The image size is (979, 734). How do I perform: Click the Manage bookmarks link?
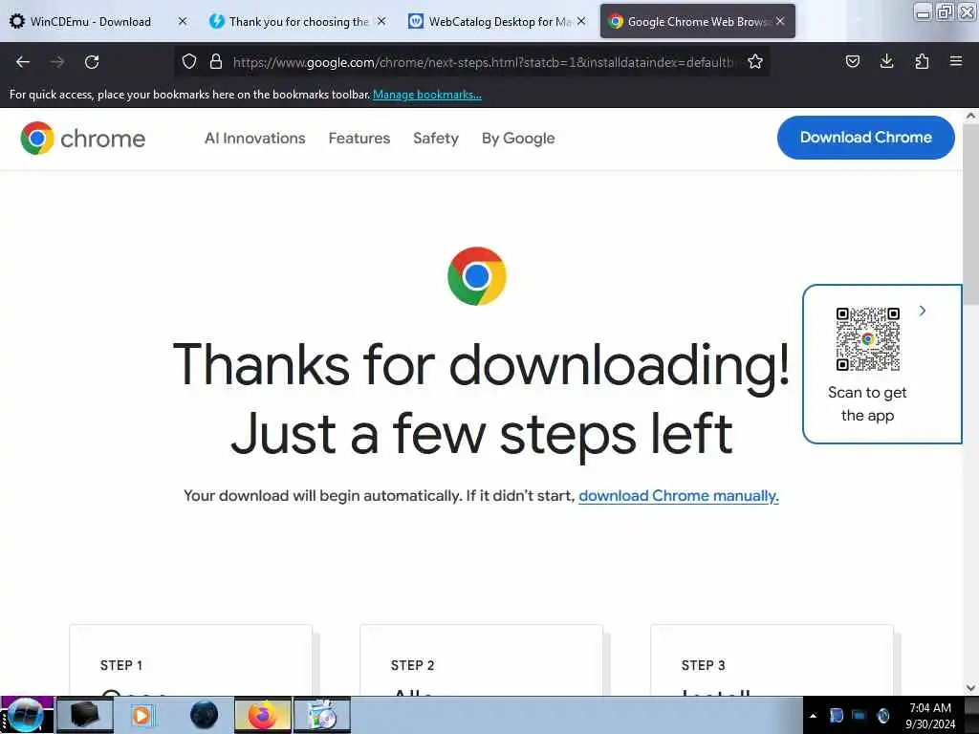427,95
